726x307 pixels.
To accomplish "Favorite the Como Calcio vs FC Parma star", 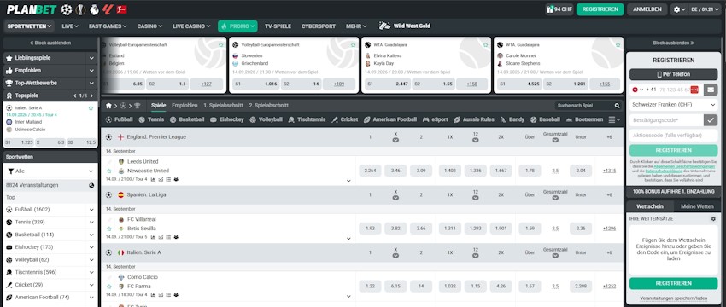I will tap(109, 287).
